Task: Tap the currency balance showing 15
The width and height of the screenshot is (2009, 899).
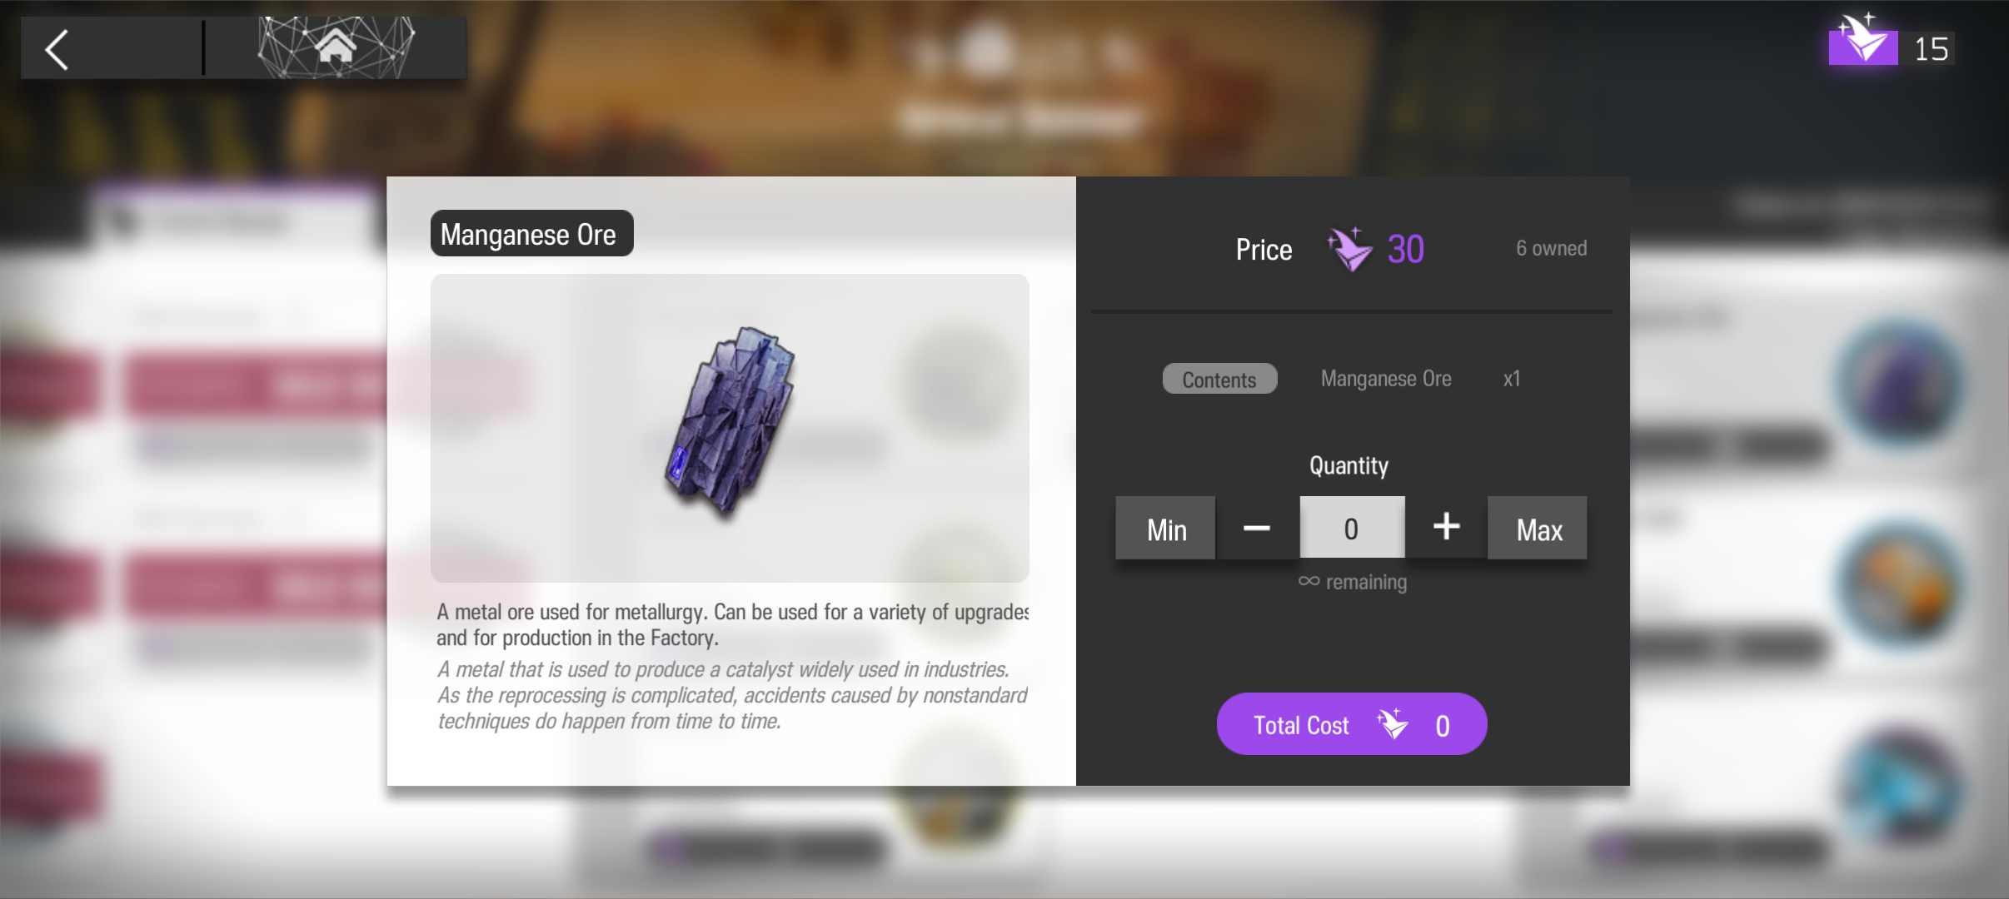Action: point(1931,49)
